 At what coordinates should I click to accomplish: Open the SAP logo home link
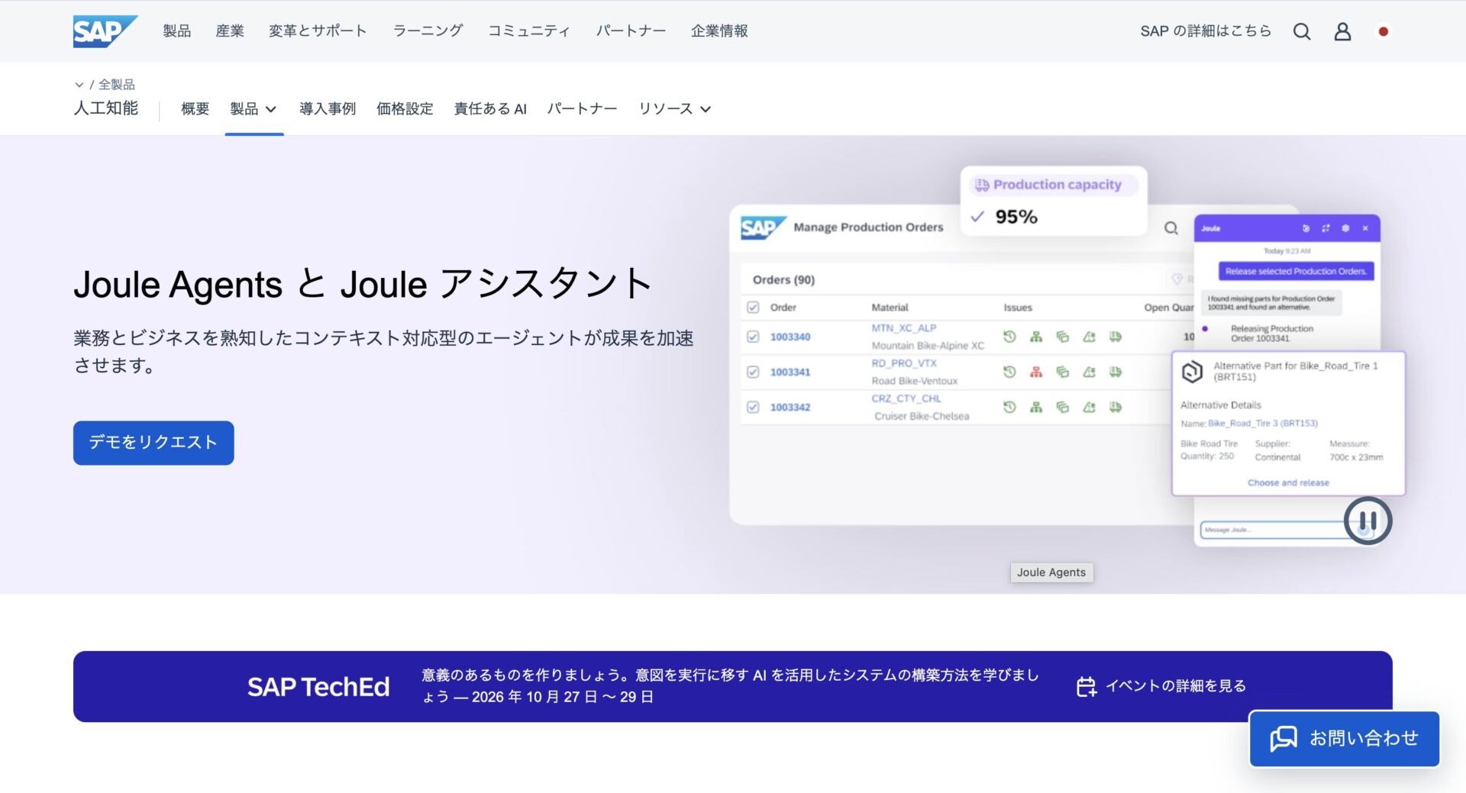click(105, 31)
